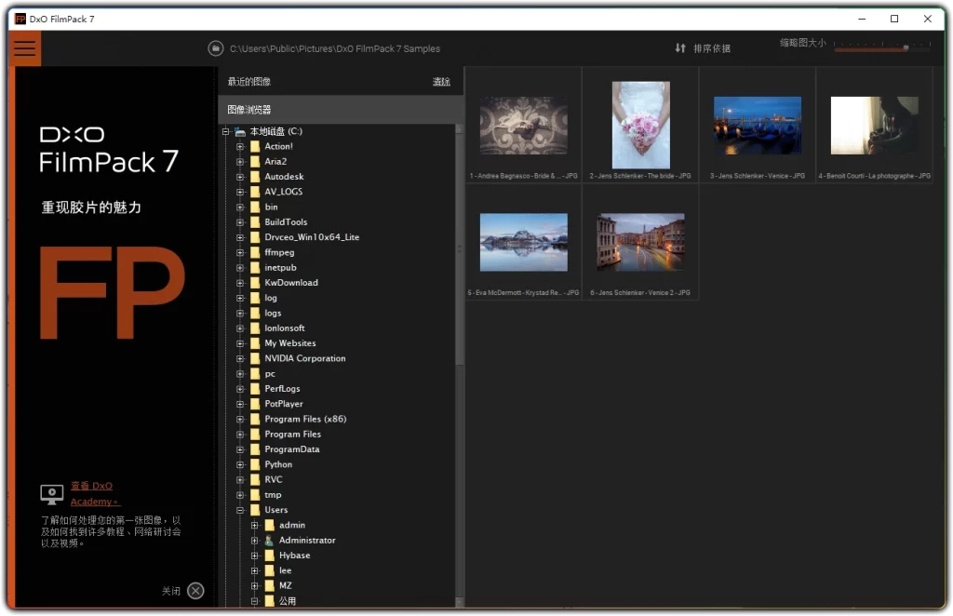This screenshot has height=616, width=953.
Task: Select the bin folder row
Action: 271,208
